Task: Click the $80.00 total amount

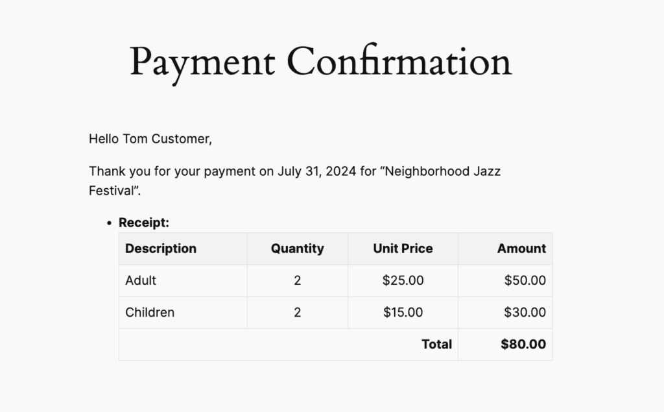Action: (523, 345)
